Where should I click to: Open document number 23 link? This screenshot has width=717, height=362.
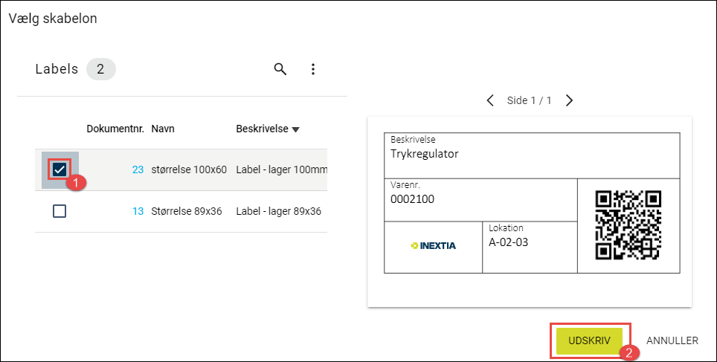click(138, 169)
